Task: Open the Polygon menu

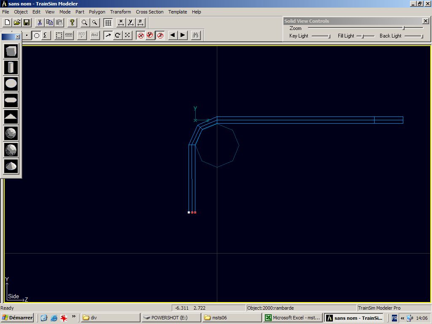Action: (x=97, y=12)
